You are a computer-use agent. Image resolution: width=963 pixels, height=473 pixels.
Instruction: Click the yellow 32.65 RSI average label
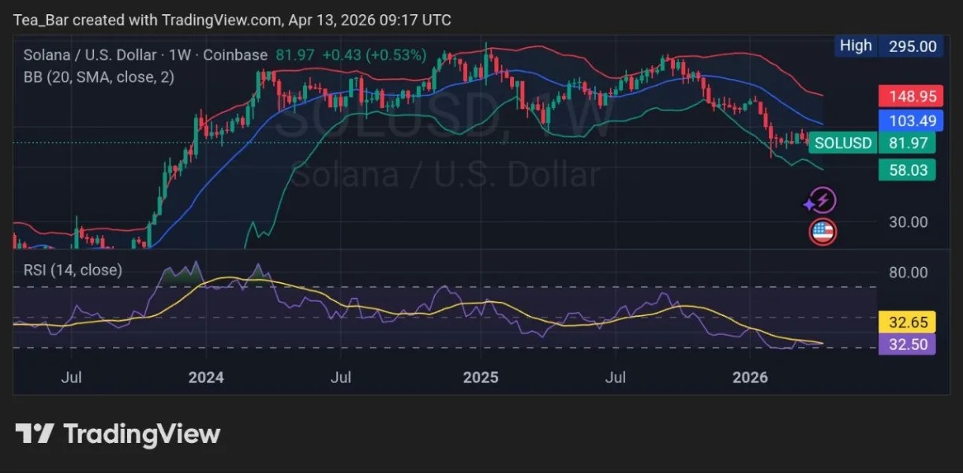(907, 322)
